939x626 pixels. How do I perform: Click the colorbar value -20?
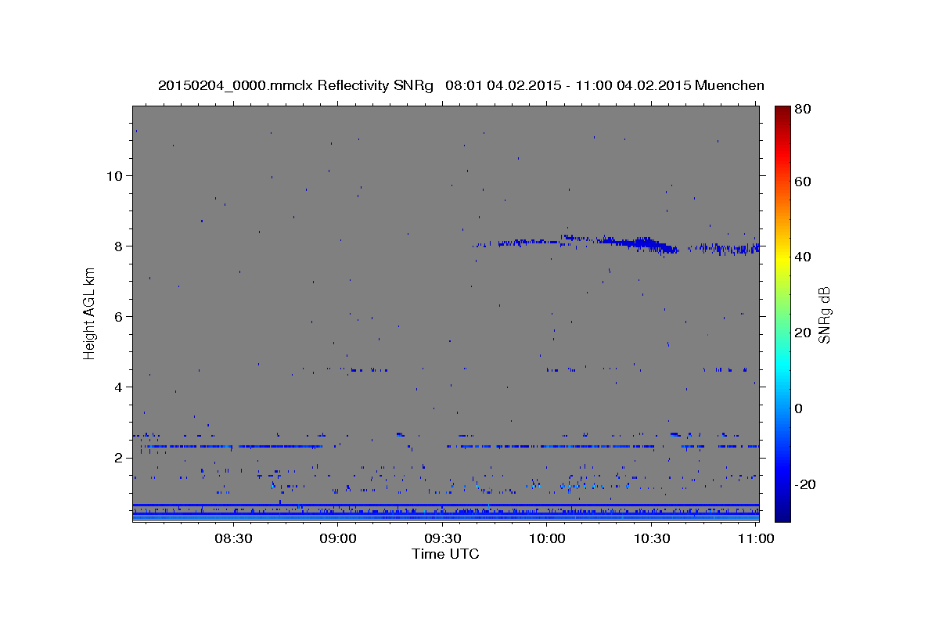tap(805, 484)
